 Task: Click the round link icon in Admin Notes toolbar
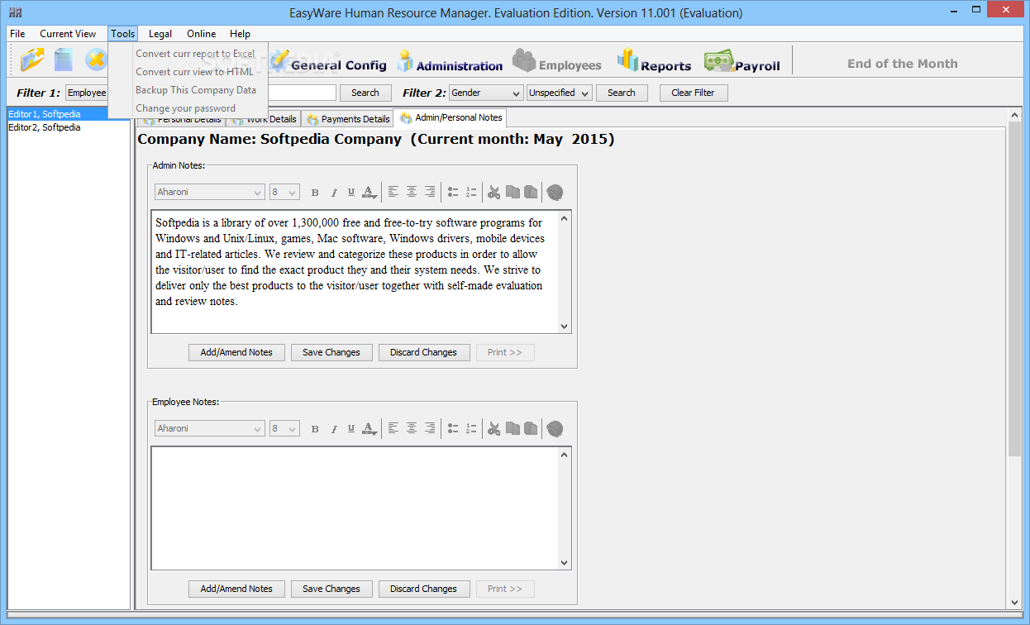(x=555, y=192)
